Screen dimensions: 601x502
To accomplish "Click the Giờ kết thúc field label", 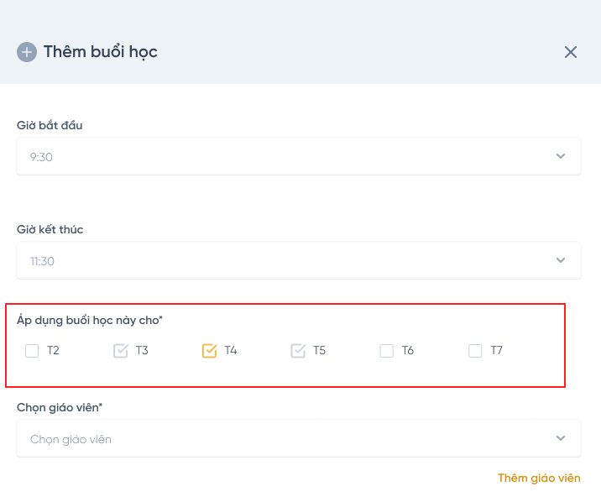I will click(x=50, y=229).
